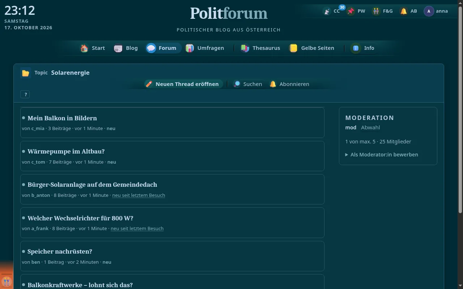Click the Thesaurus books icon
Image resolution: width=463 pixels, height=289 pixels.
pos(245,48)
